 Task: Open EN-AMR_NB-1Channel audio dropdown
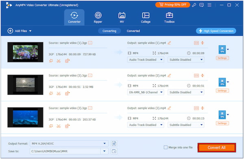pyautogui.click(x=146, y=92)
